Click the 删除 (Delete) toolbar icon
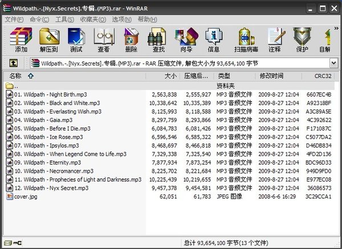This screenshot has height=249, width=342. coord(131,40)
